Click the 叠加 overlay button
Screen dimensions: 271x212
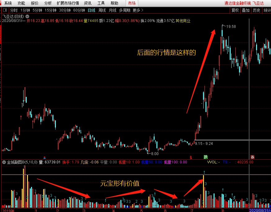tap(246, 10)
